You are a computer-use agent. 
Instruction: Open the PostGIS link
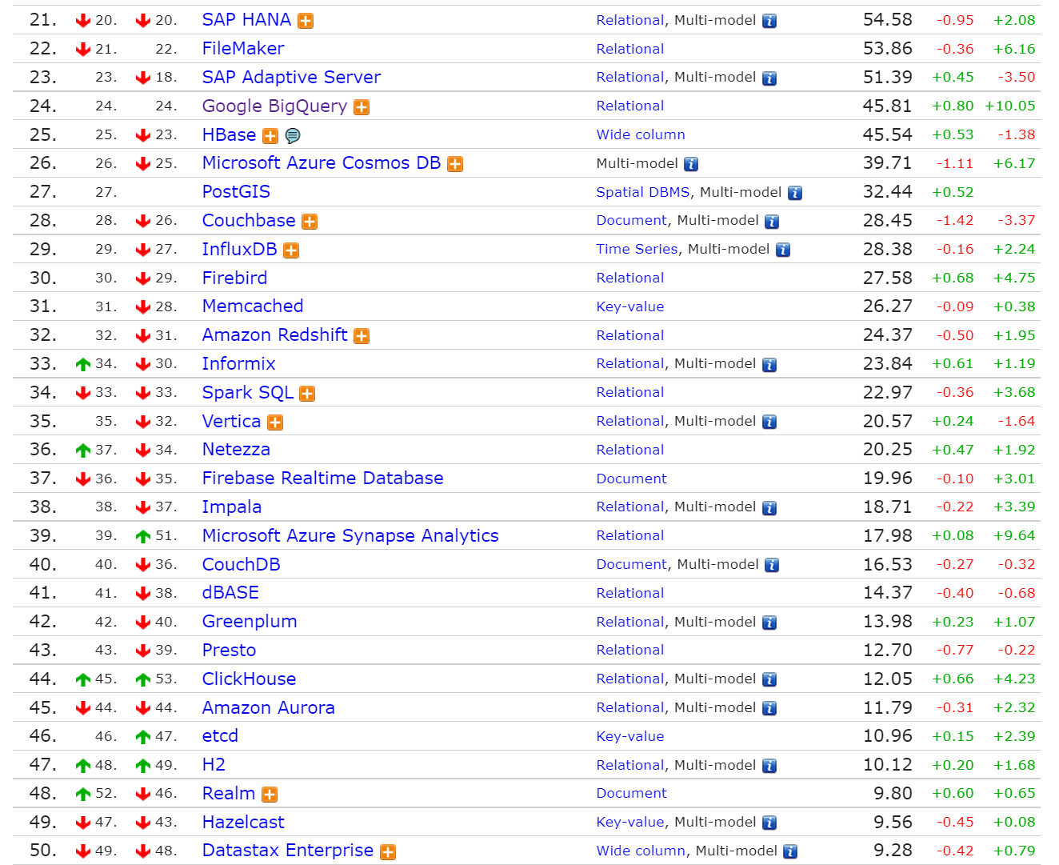coord(236,192)
